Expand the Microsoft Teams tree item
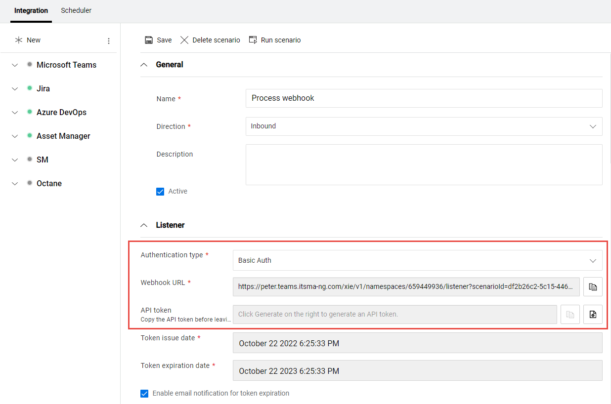Image resolution: width=611 pixels, height=404 pixels. (15, 64)
